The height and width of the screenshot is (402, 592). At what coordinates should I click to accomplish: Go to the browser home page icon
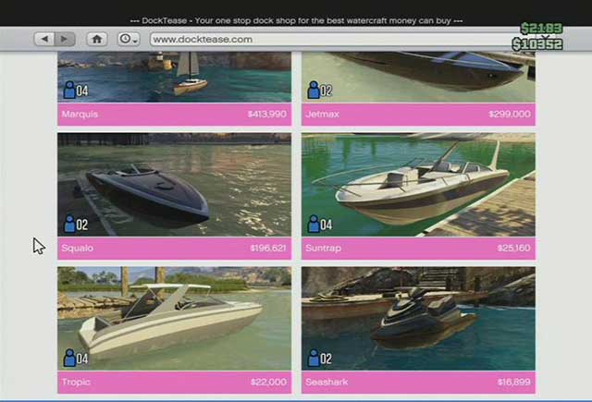pyautogui.click(x=96, y=39)
